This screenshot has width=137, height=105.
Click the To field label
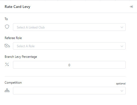click(x=6, y=19)
